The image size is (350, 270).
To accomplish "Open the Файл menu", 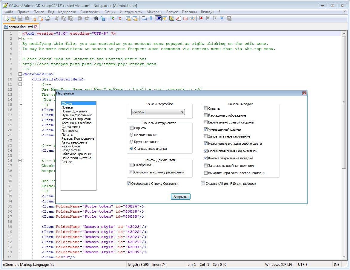I will pyautogui.click(x=9, y=12).
